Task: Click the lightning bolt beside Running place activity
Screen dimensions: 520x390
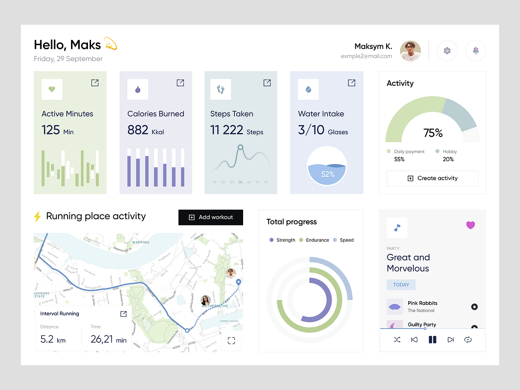Action: (x=38, y=216)
